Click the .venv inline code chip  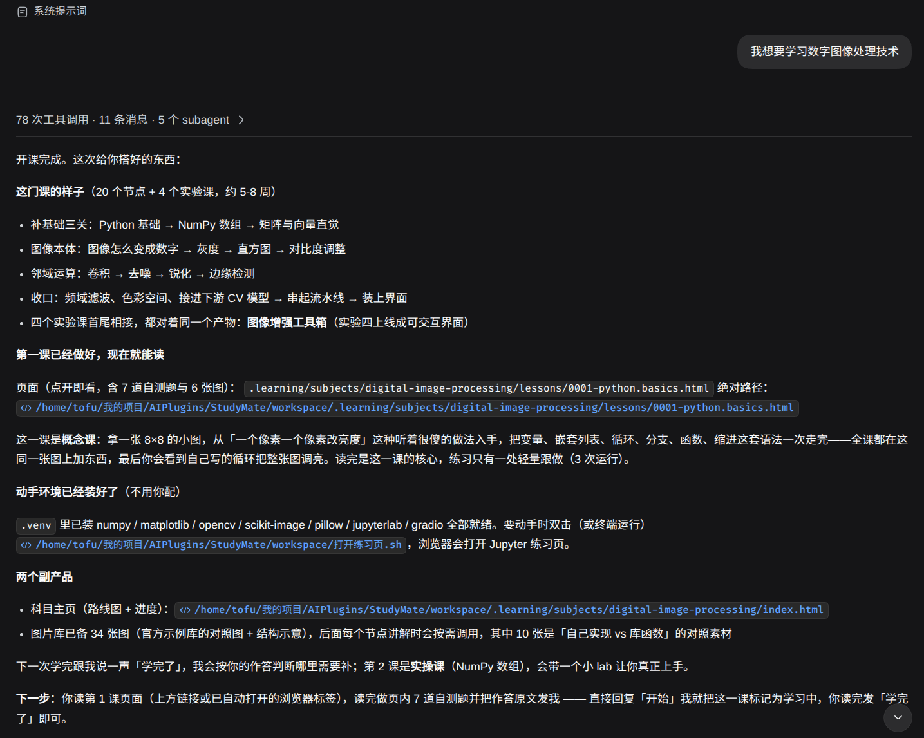36,525
